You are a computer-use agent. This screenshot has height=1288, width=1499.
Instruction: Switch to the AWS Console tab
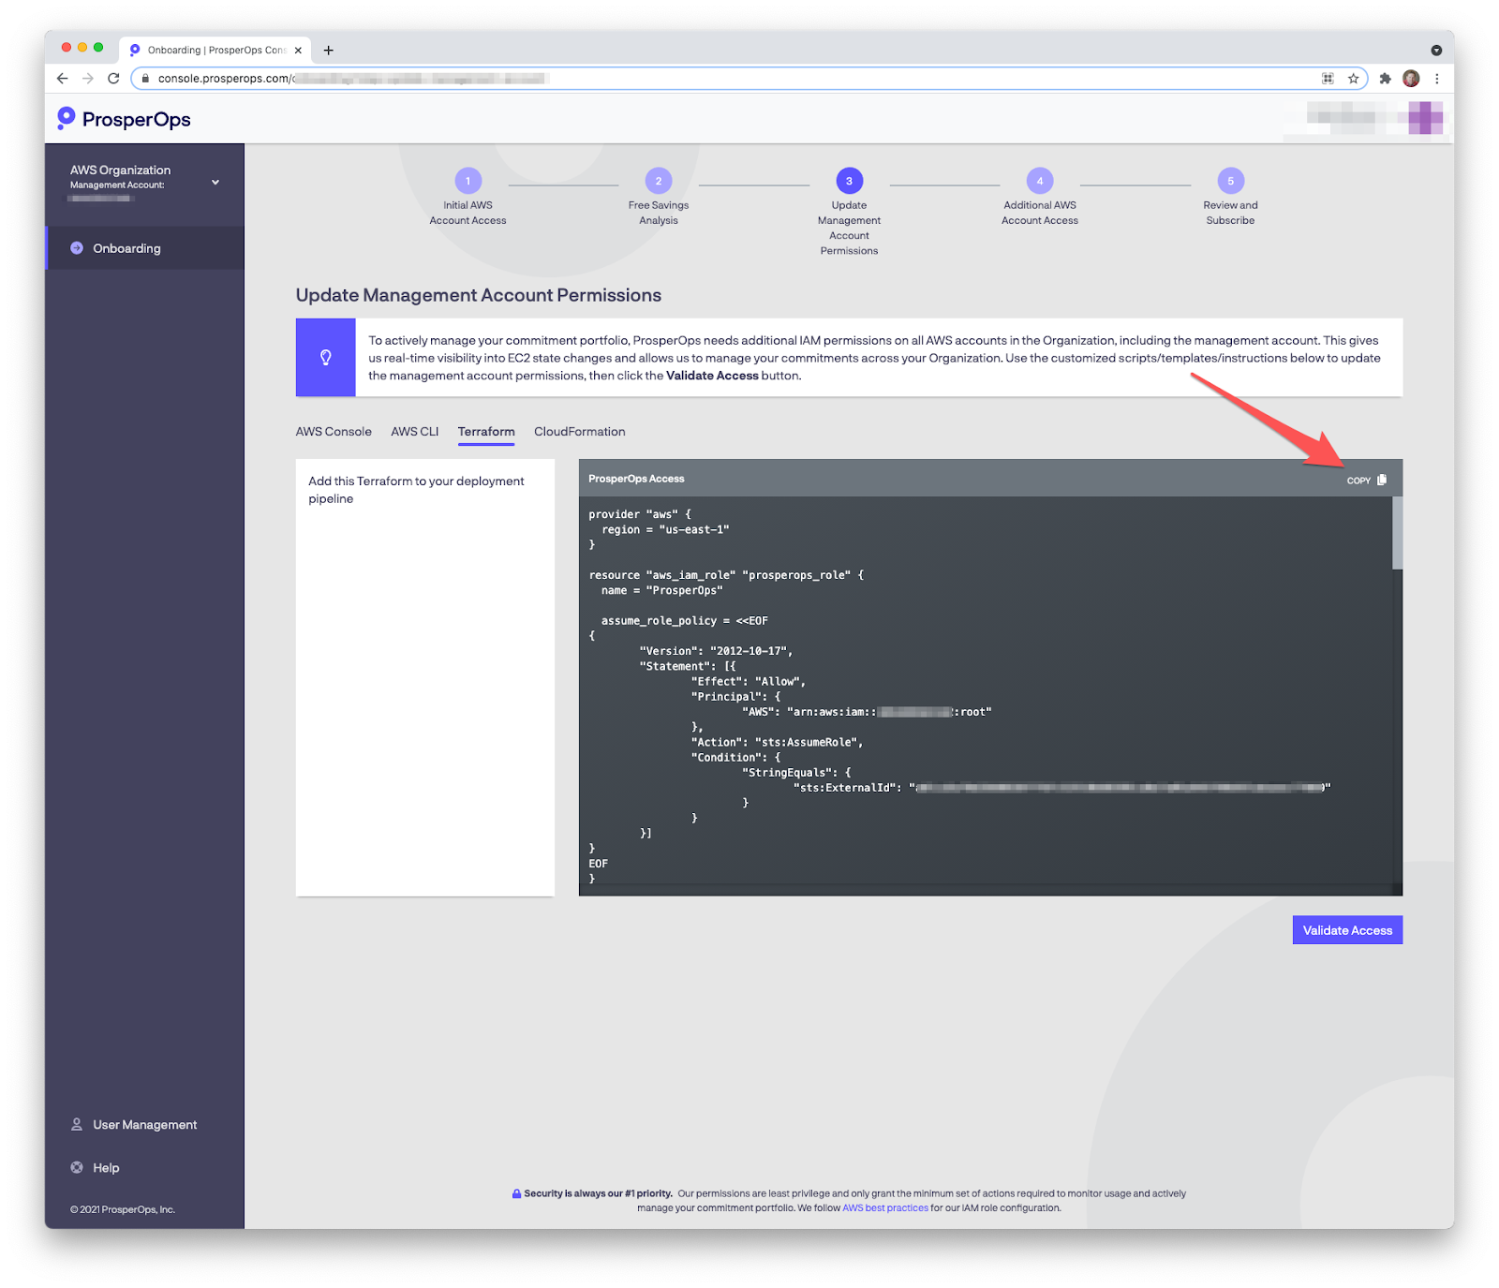(x=334, y=432)
